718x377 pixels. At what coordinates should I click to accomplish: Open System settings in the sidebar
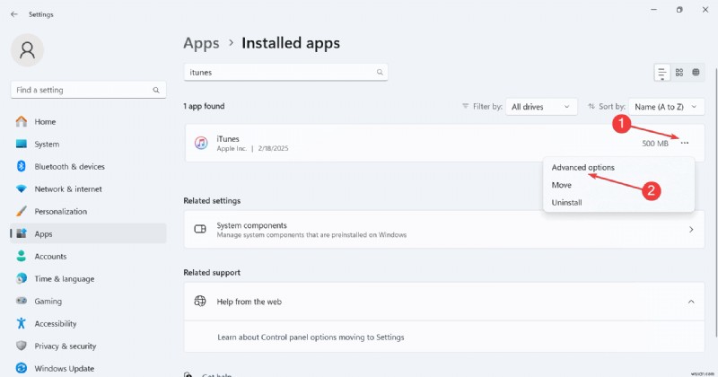[x=88, y=144]
